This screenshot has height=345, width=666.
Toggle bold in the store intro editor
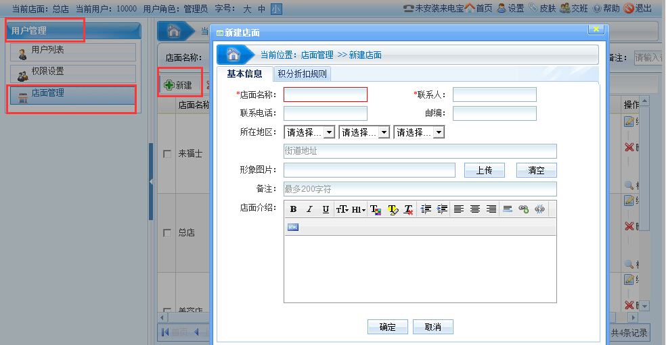point(293,209)
